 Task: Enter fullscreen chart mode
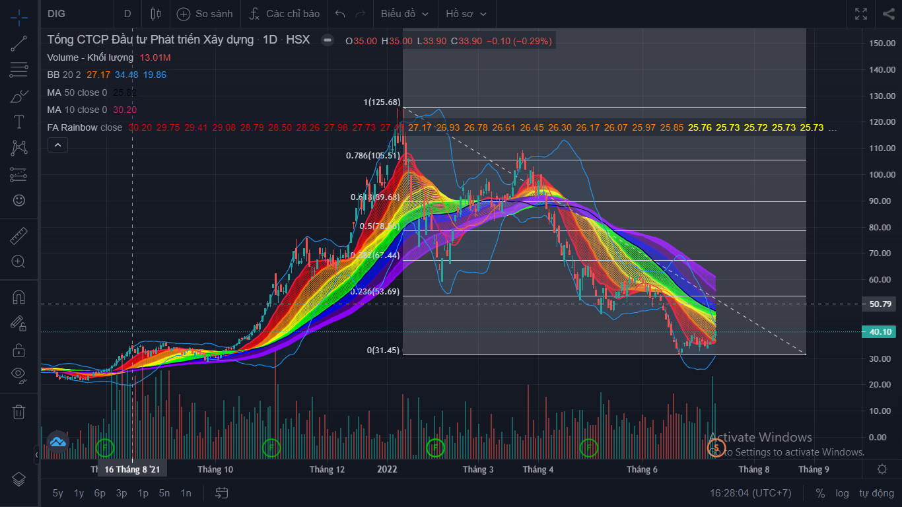coord(861,14)
